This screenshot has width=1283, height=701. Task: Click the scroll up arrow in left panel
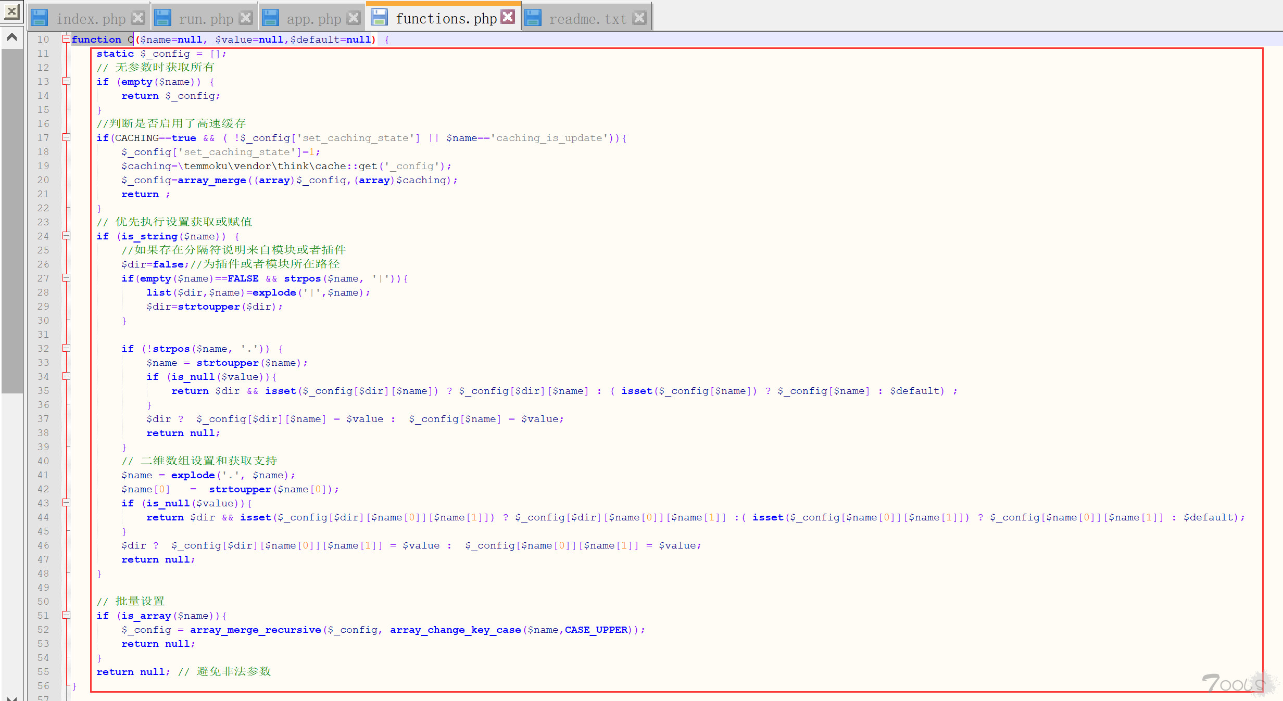coord(11,37)
